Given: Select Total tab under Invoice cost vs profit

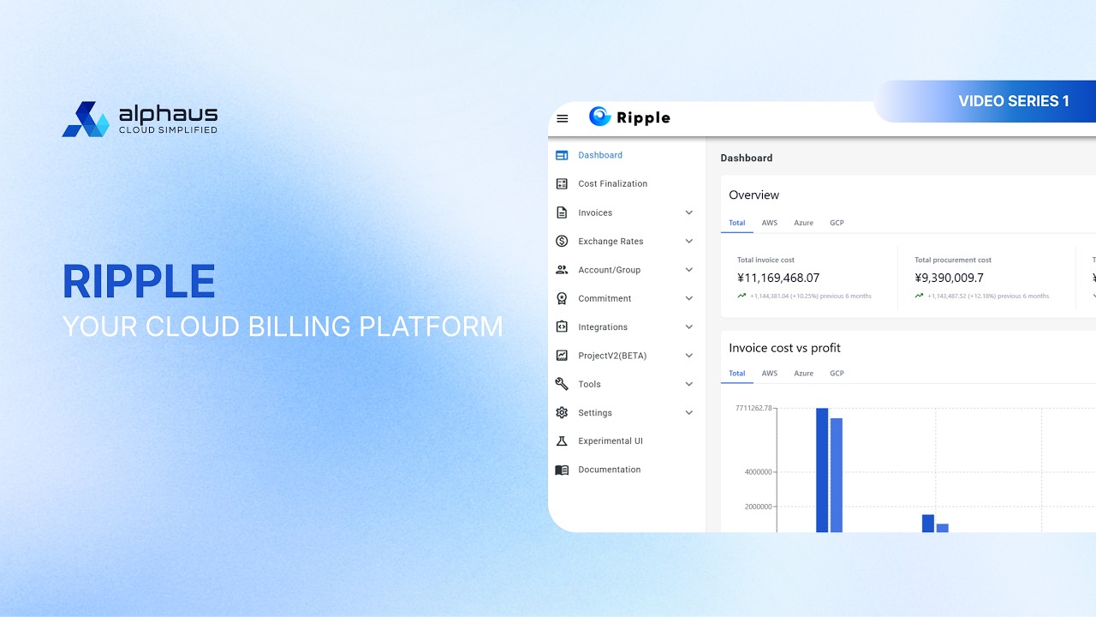Looking at the screenshot, I should tap(737, 374).
